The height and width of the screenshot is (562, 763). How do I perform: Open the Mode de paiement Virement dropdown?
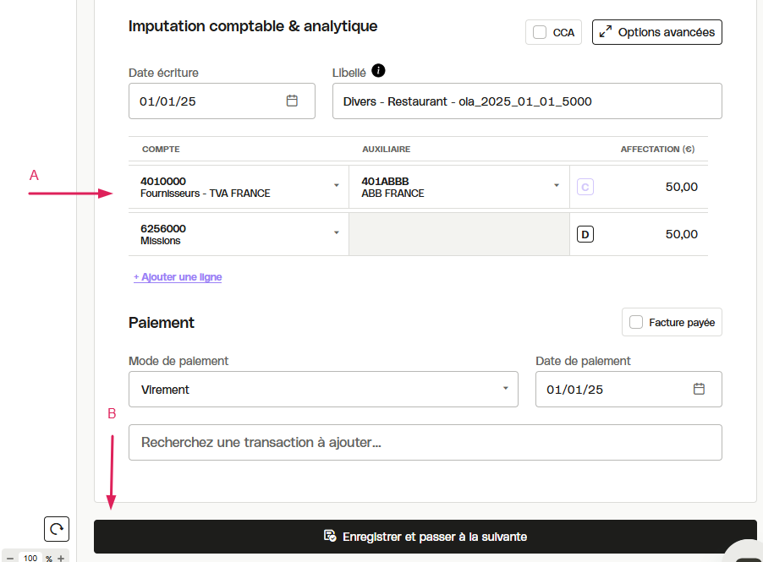323,389
